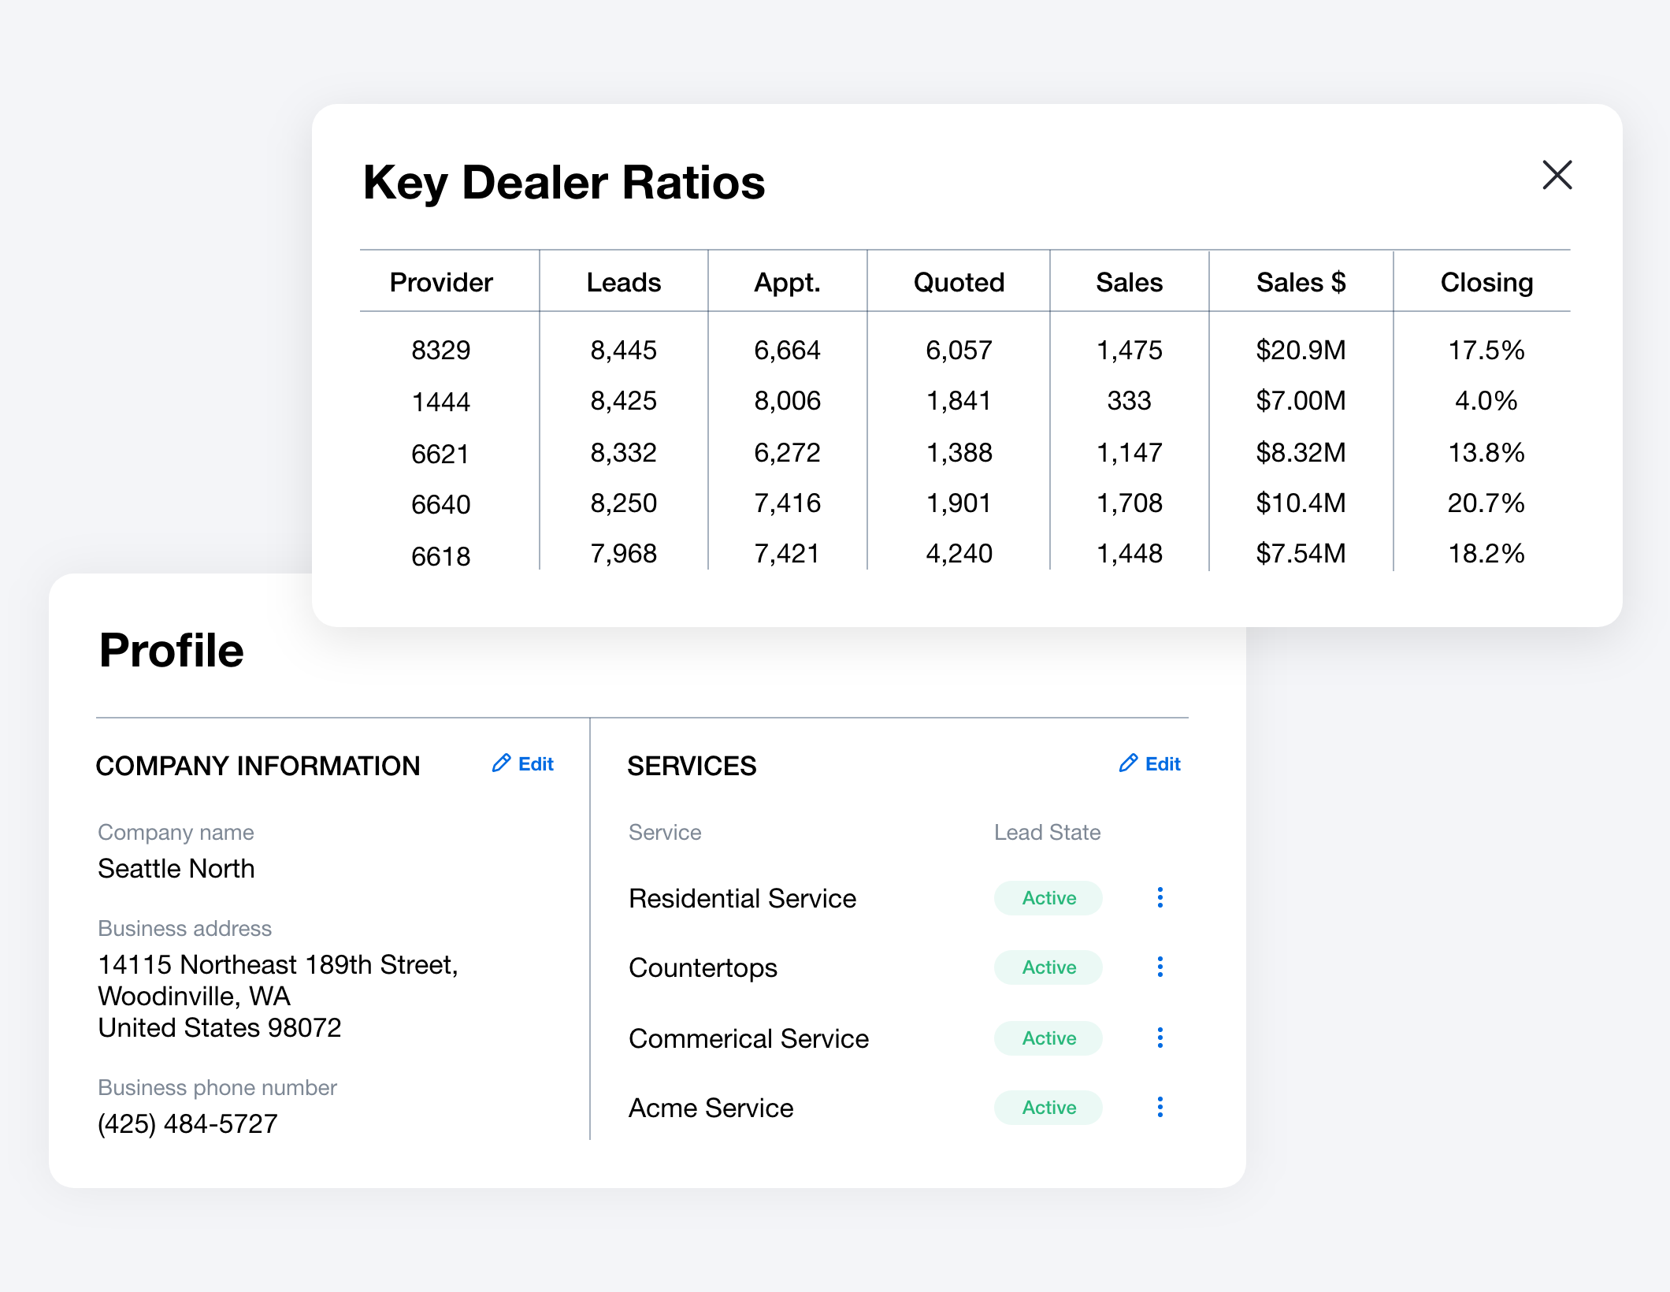Click the Active status of Commerical Service
The image size is (1670, 1292).
point(1048,1038)
